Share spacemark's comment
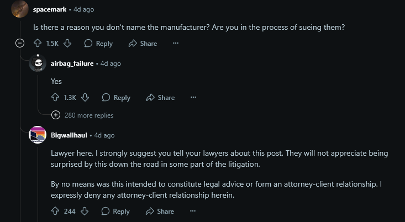405x222 pixels. [143, 44]
